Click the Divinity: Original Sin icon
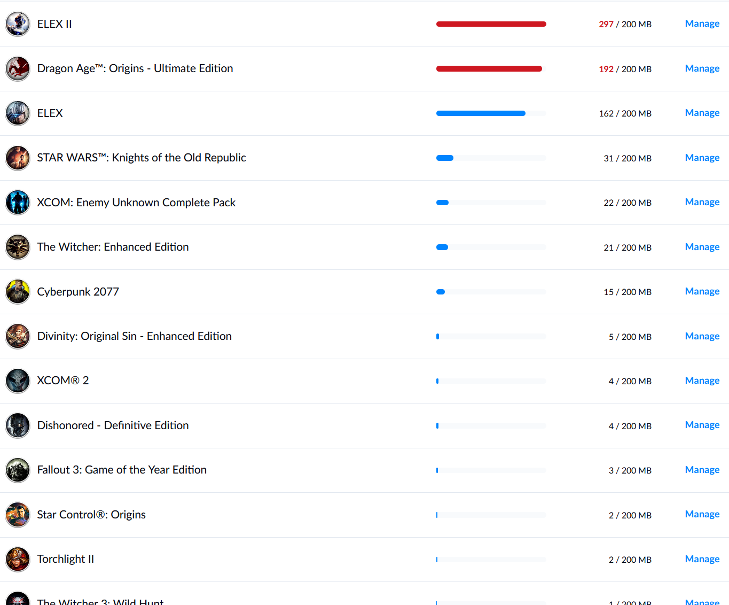Viewport: 729px width, 605px height. point(18,337)
